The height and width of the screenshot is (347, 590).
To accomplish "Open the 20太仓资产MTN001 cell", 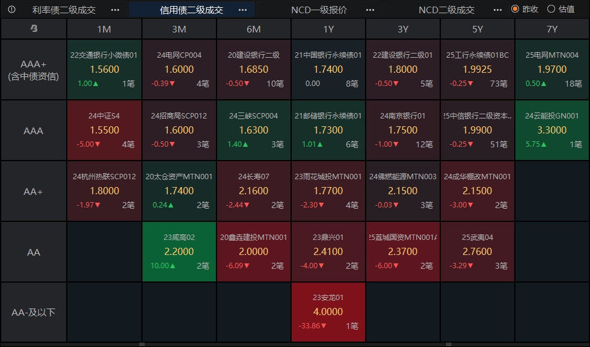I will pos(179,191).
